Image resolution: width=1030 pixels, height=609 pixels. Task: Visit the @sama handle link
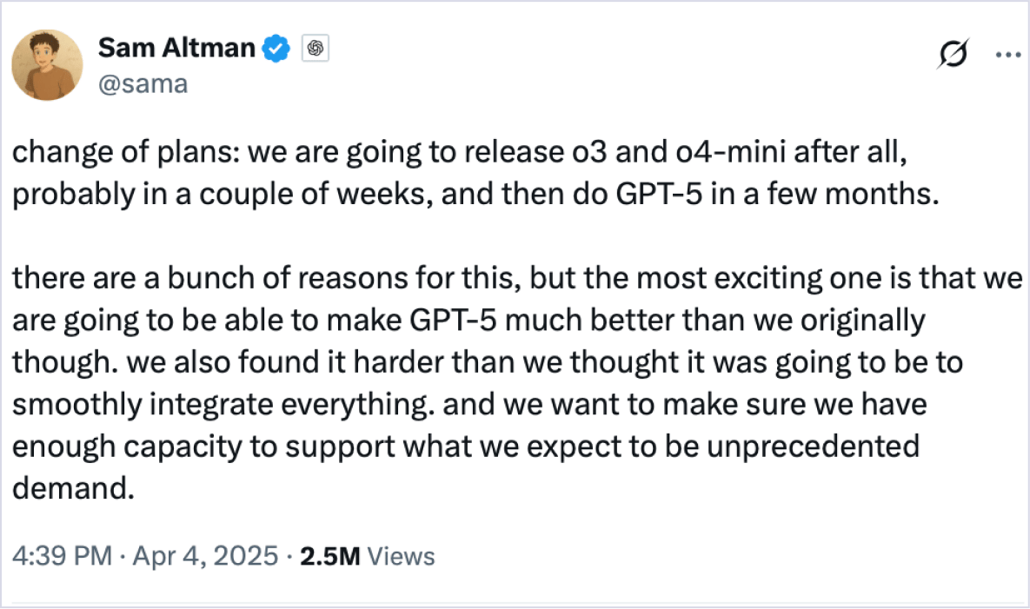click(x=143, y=84)
